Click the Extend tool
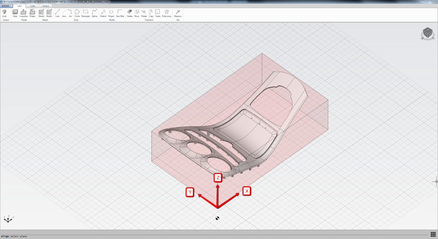This screenshot has width=438, height=239. [103, 13]
